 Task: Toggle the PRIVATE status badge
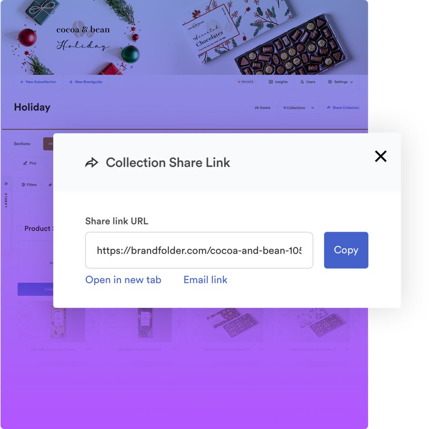pos(245,82)
